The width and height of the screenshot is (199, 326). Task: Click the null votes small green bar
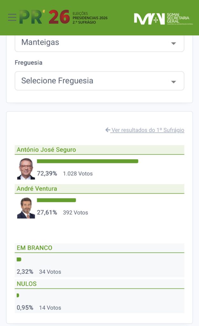pyautogui.click(x=18, y=295)
